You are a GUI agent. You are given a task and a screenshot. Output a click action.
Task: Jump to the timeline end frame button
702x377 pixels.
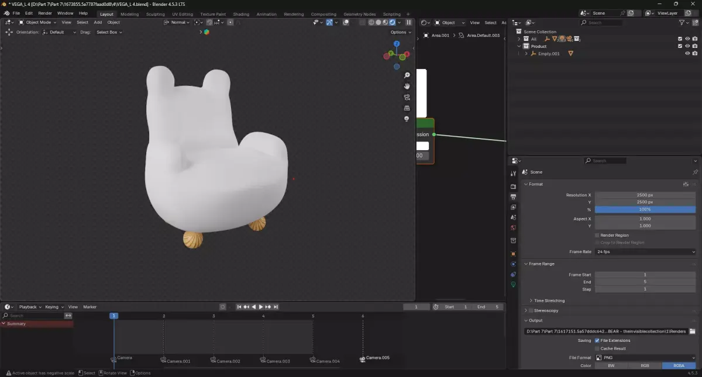(x=276, y=307)
